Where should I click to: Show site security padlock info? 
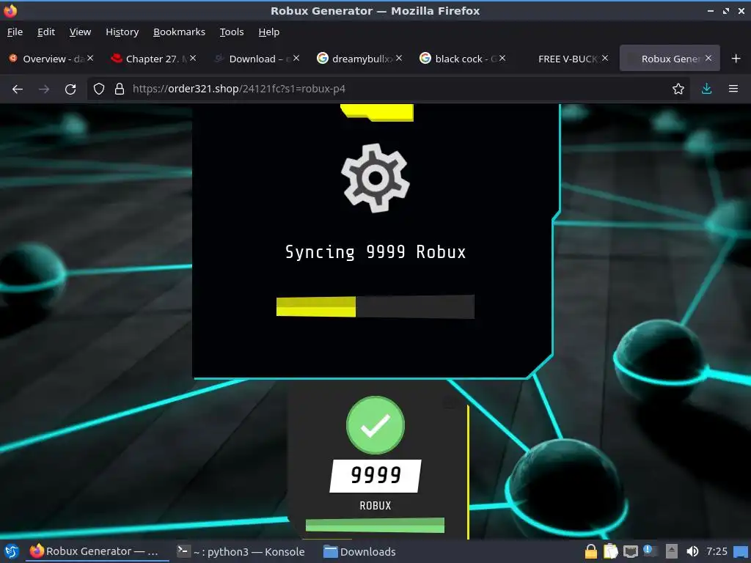pos(120,89)
